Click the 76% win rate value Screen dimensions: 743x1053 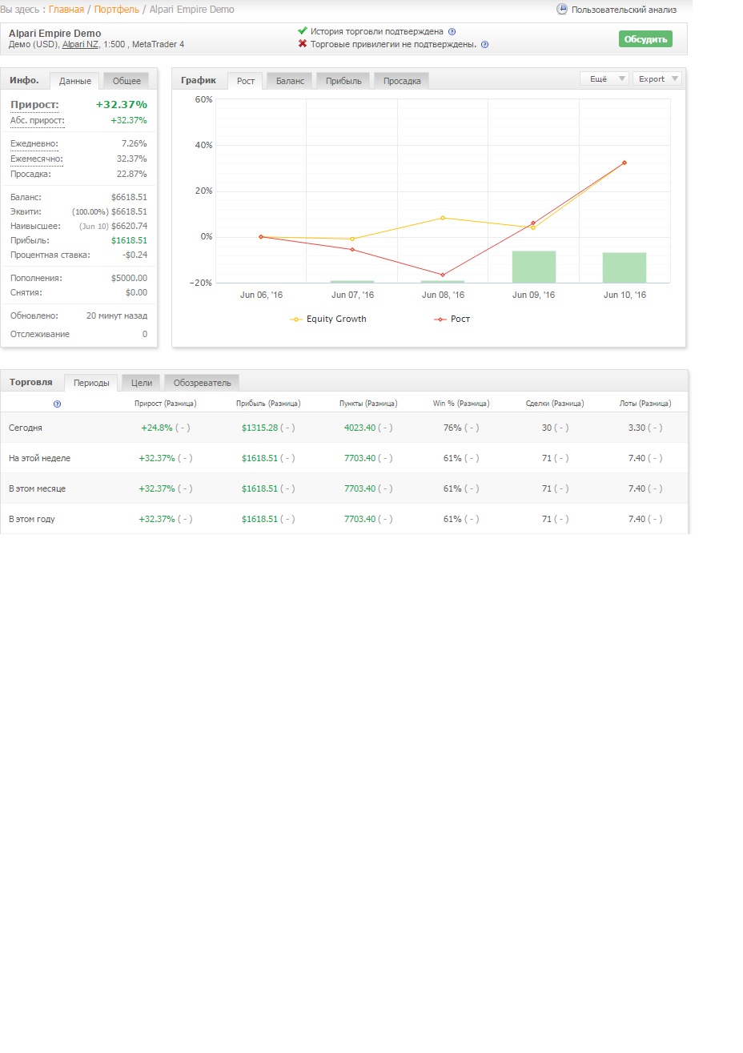point(452,428)
